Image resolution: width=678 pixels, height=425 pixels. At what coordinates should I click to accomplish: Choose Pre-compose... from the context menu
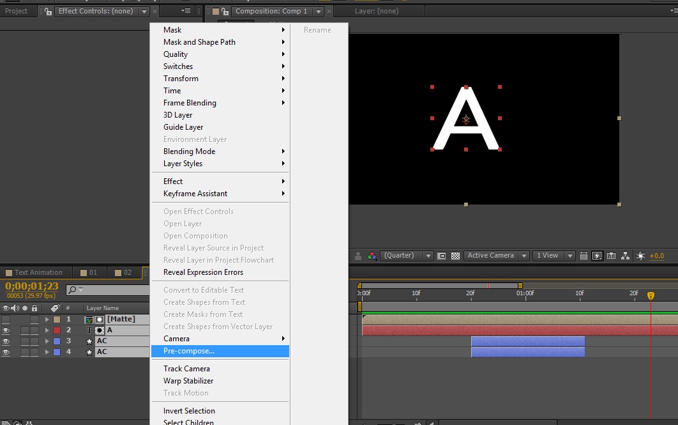click(x=220, y=351)
